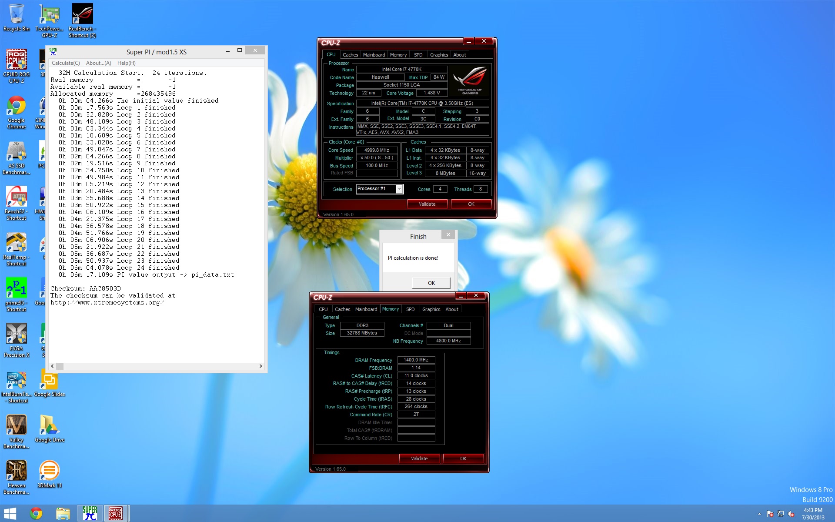Open the Recycle Bin desktop icon
Viewport: 835px width, 522px height.
pyautogui.click(x=16, y=18)
